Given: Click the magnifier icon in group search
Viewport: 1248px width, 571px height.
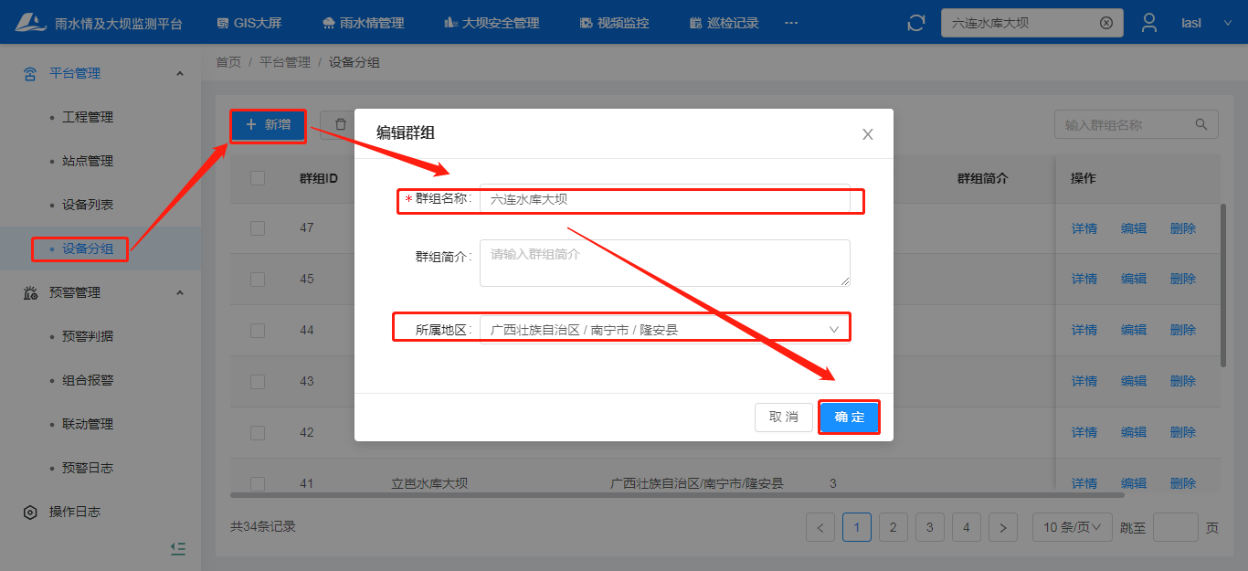Looking at the screenshot, I should (1201, 124).
